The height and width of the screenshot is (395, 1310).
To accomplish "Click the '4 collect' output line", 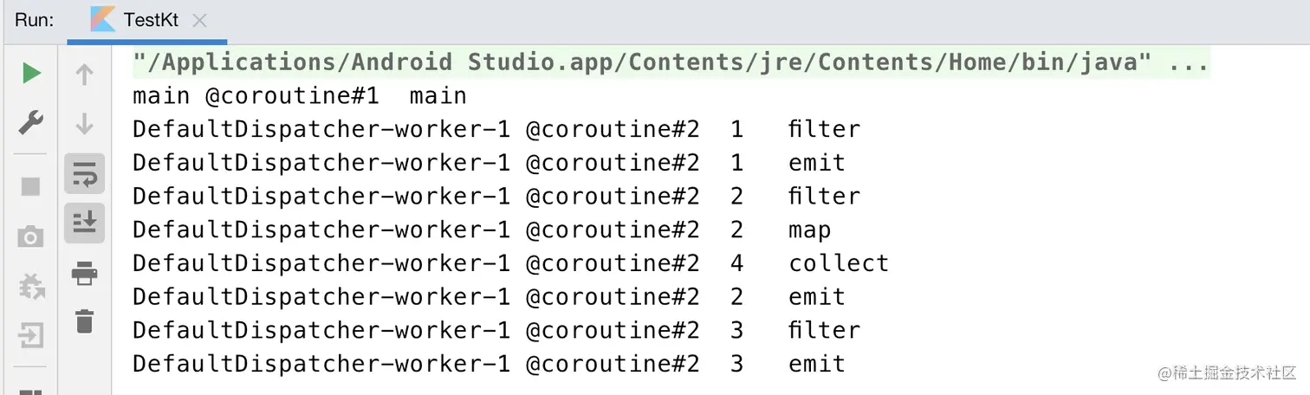I will 510,263.
